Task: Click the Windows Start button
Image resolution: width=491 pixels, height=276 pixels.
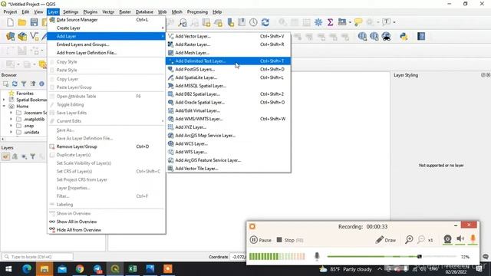Action: 8,269
